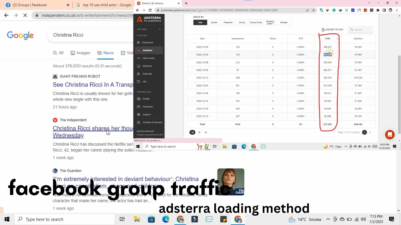Open Microsoft Edge on bottom taskbar
The height and width of the screenshot is (225, 401).
click(166, 219)
